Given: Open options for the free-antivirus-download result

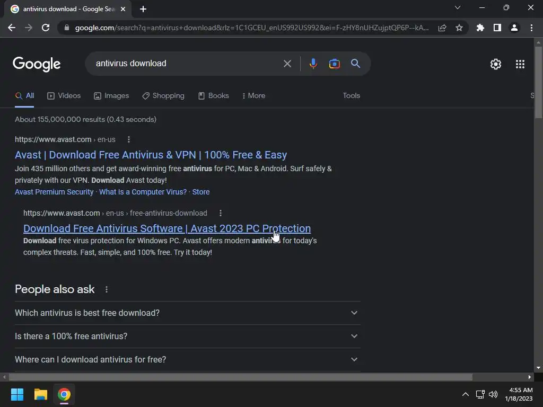Looking at the screenshot, I should [x=221, y=213].
